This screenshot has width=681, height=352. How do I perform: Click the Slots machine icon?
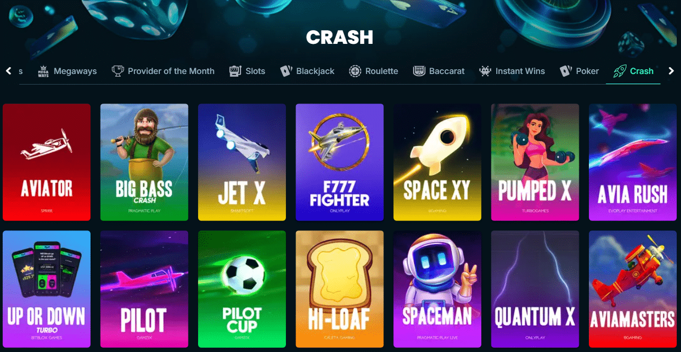click(x=235, y=71)
